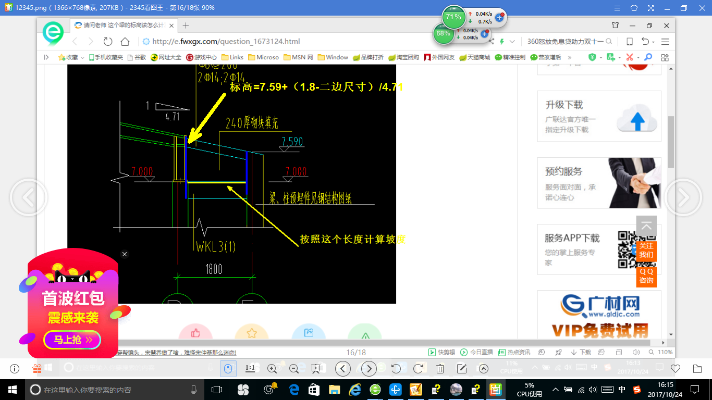Toggle mouse scroll mode icon in viewer
This screenshot has width=712, height=400.
pyautogui.click(x=228, y=369)
